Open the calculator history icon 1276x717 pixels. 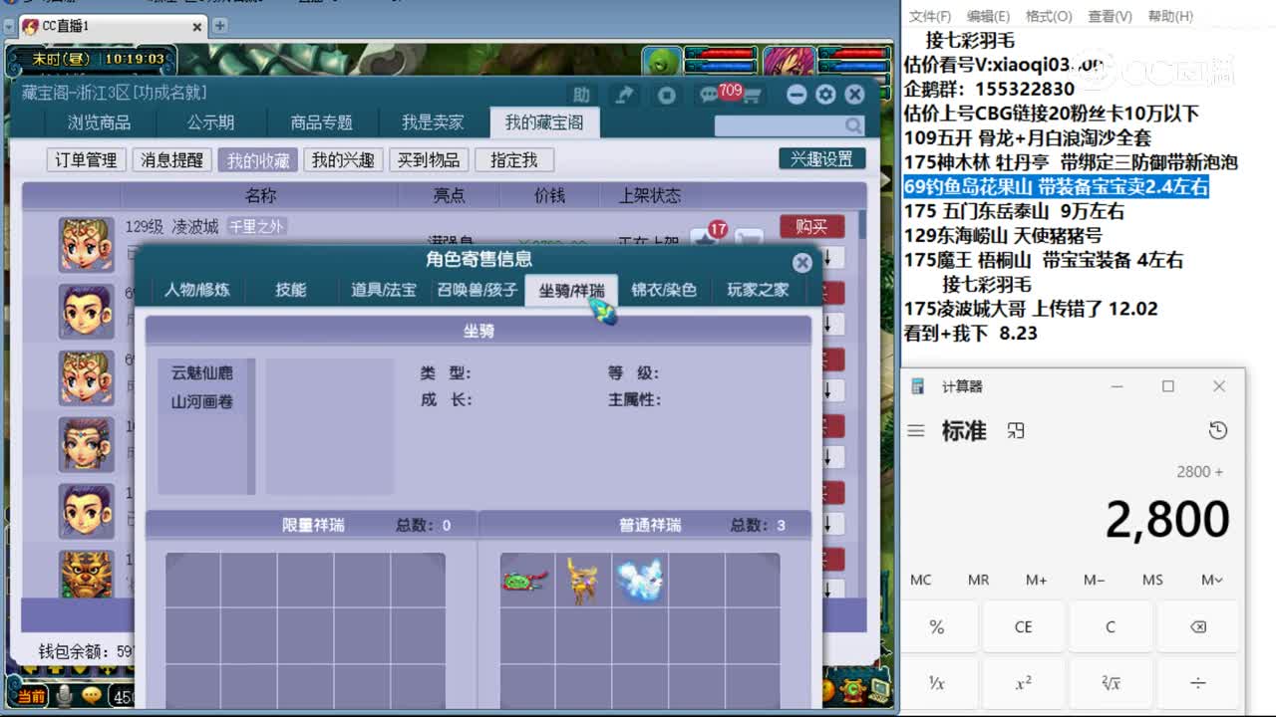click(1217, 430)
